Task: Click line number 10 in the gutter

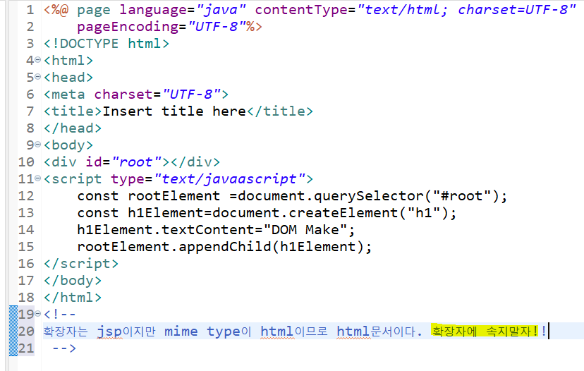Action: tap(26, 162)
